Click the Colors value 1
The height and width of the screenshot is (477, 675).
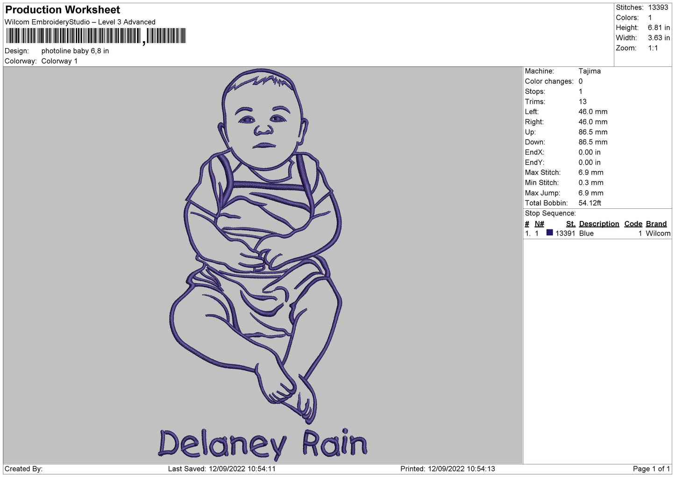click(650, 18)
